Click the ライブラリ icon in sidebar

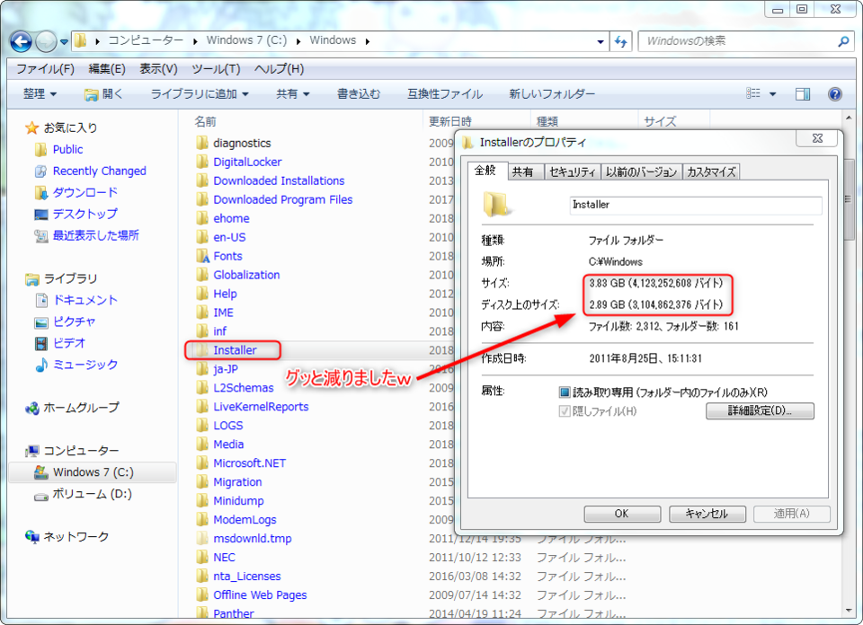click(x=32, y=279)
